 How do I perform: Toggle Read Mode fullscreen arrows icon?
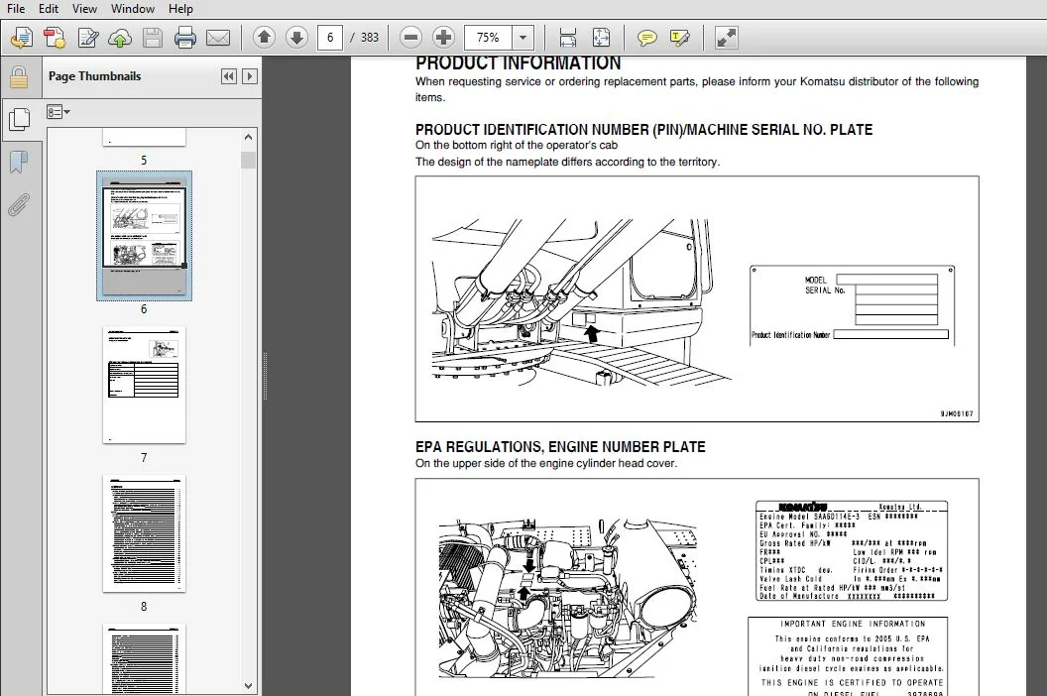[x=726, y=38]
